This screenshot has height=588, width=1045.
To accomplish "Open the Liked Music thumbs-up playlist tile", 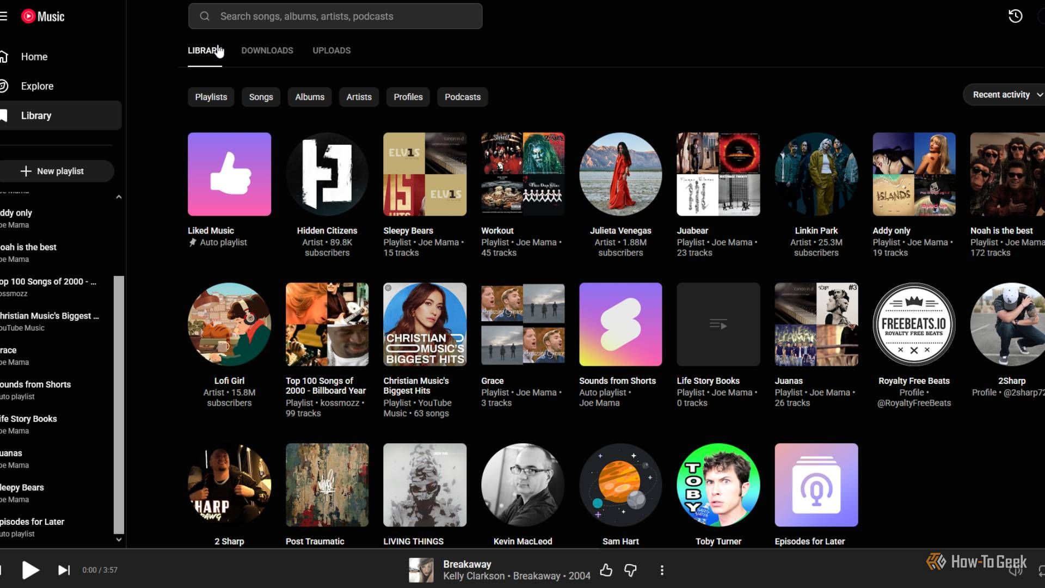I will click(229, 174).
